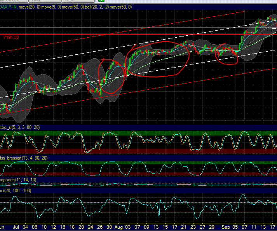Open the dss_bressert(13, 4, 80, 20) panel header
The image size is (277, 231).
click(x=24, y=158)
